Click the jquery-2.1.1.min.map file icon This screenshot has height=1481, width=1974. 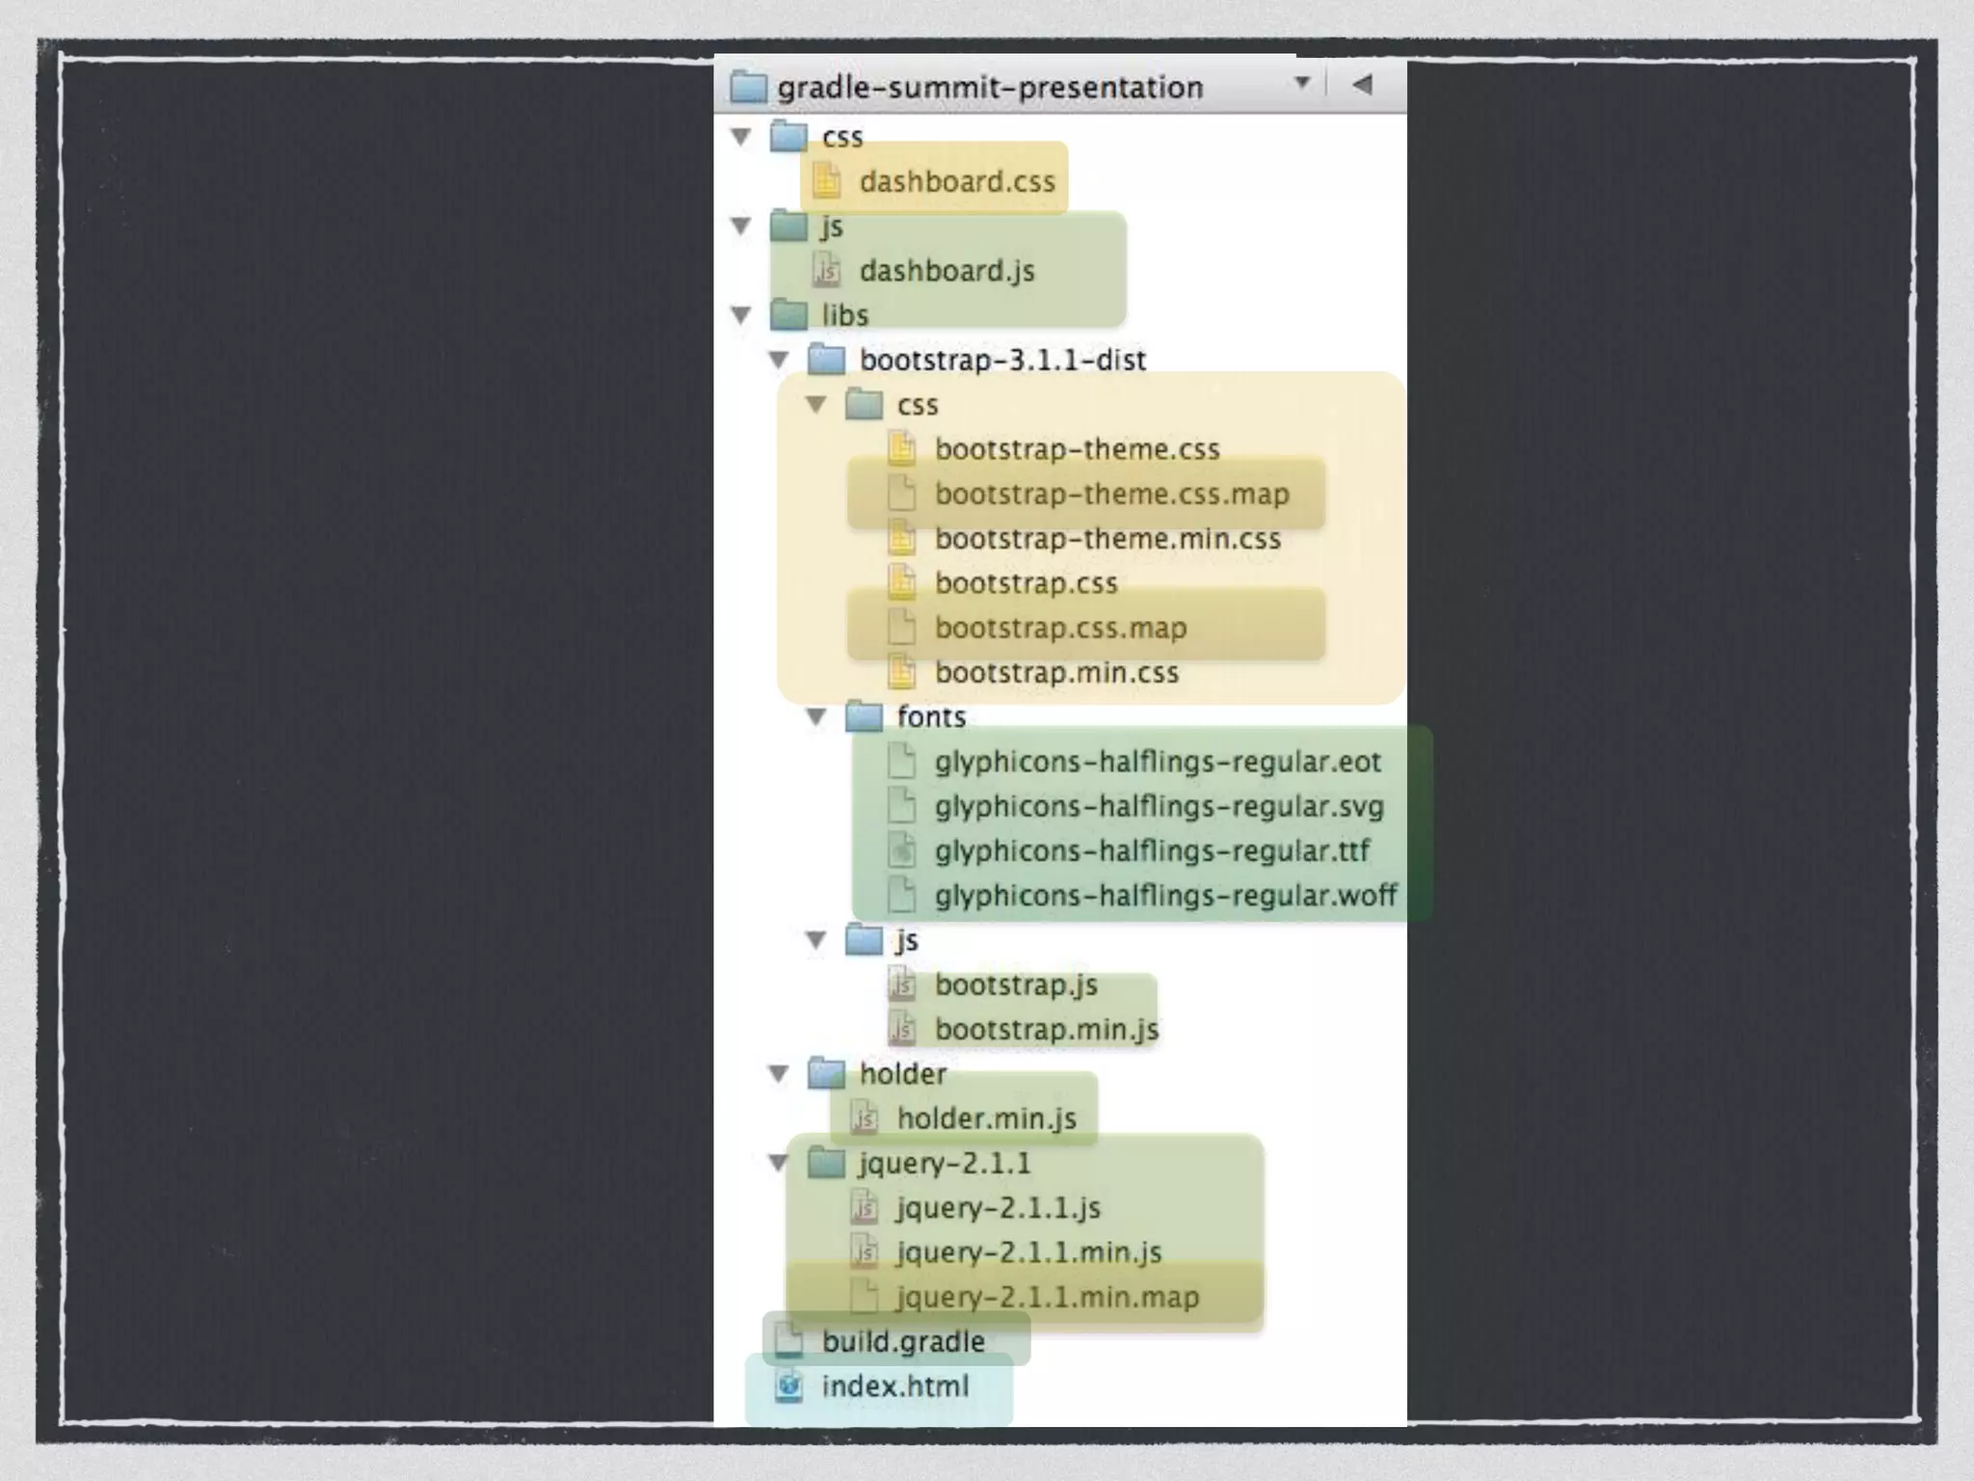coord(864,1296)
